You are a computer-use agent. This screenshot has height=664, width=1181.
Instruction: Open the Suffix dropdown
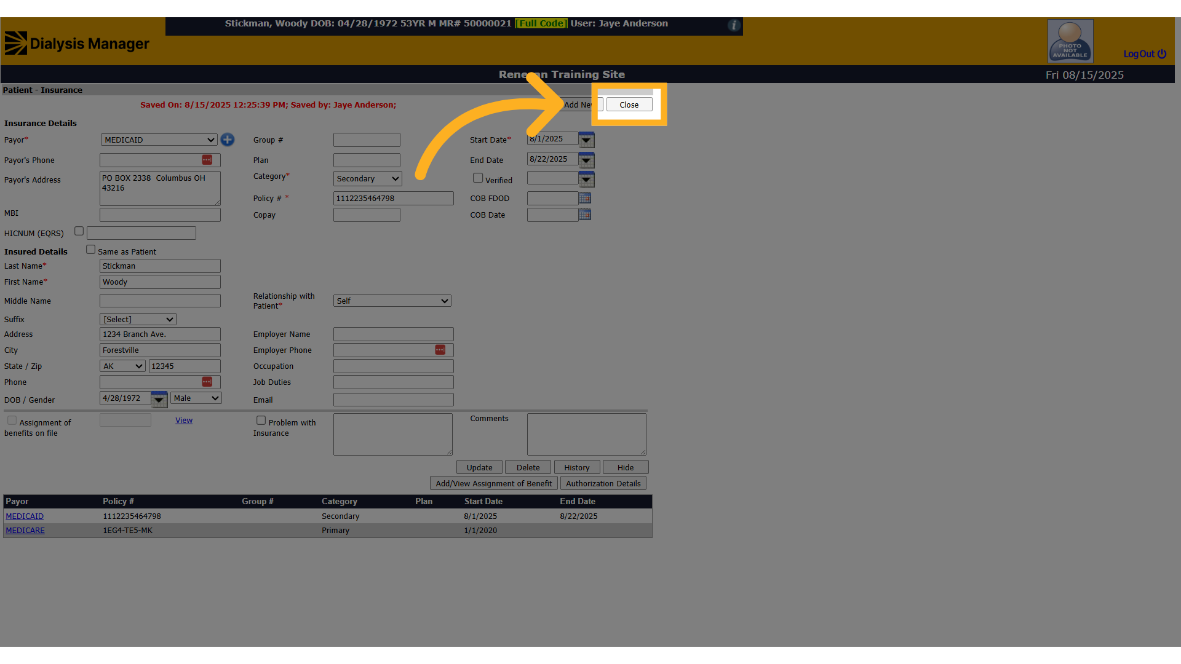(138, 319)
